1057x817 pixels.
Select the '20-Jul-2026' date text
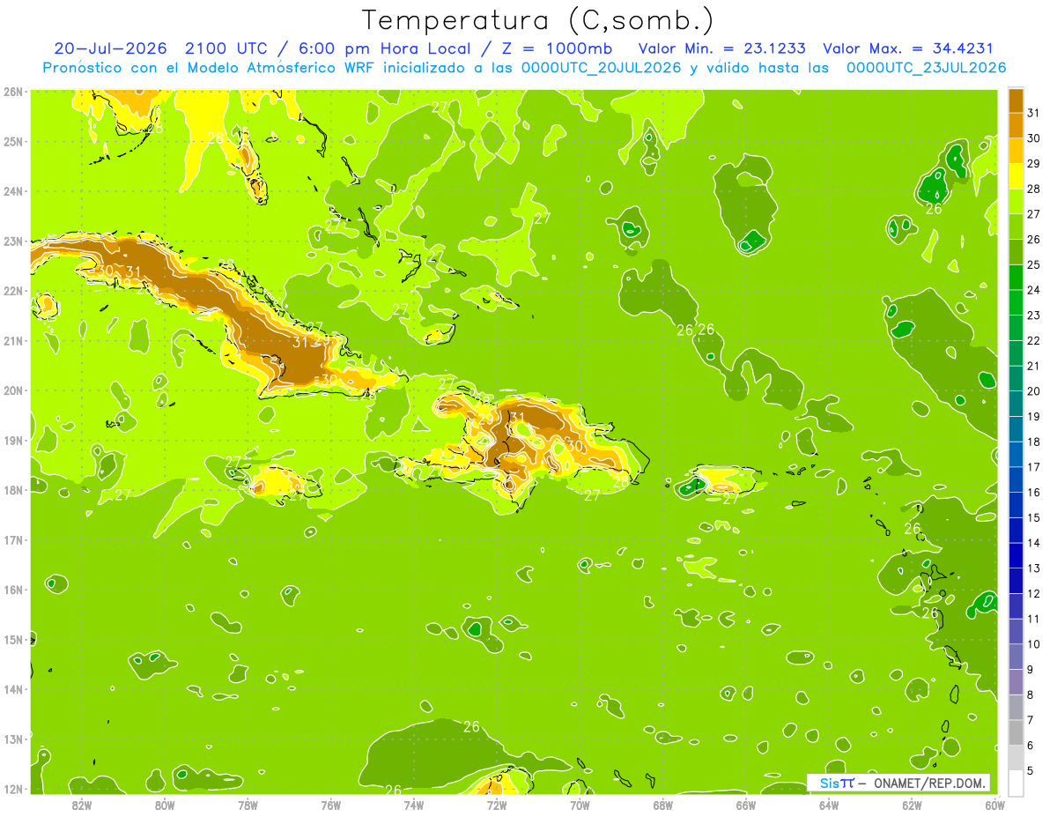point(110,48)
